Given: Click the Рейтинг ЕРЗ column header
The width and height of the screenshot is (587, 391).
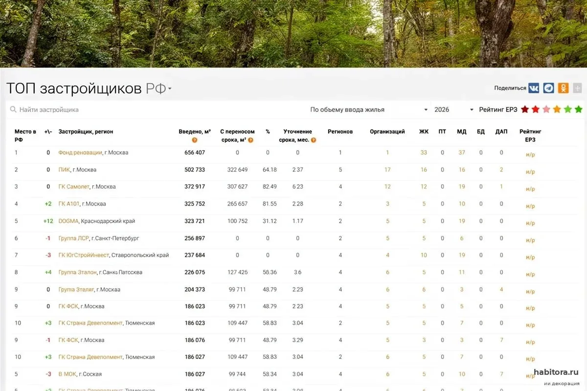Looking at the screenshot, I should pos(530,135).
